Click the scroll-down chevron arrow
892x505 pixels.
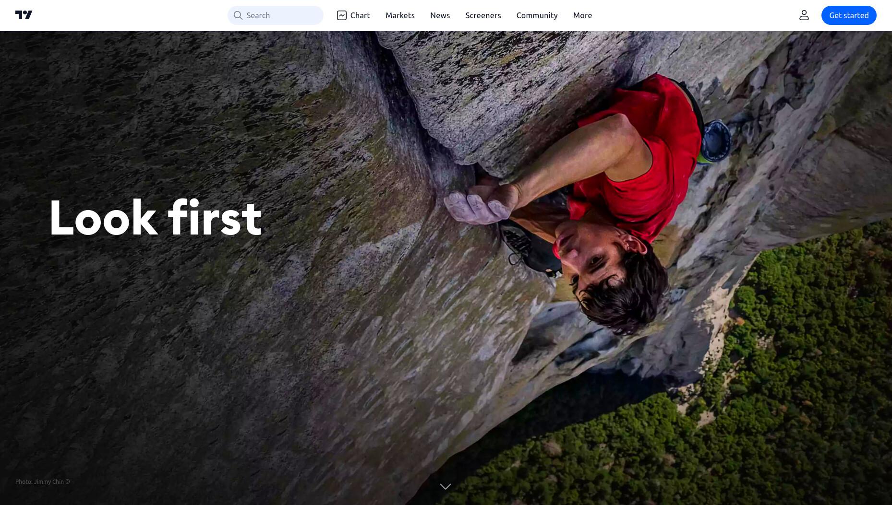point(446,486)
